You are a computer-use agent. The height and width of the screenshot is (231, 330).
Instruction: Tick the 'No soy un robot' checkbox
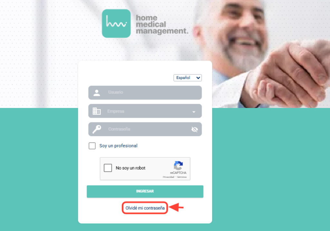click(x=108, y=168)
